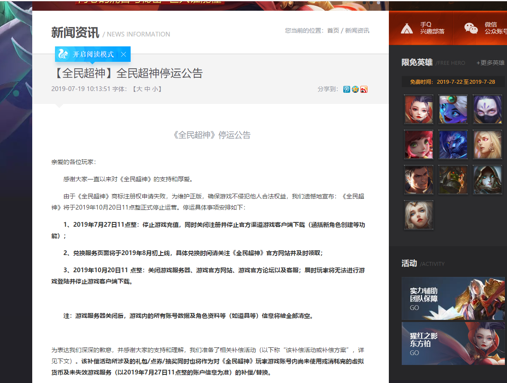This screenshot has height=383, width=507.
Task: Click the 限免英雄 sidebar heading
Action: [x=417, y=62]
